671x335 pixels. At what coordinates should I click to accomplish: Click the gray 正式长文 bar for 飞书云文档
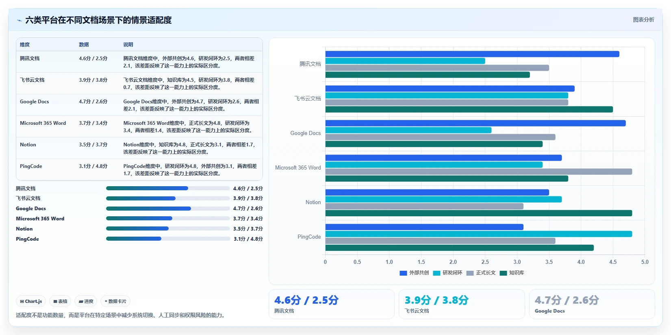[447, 102]
